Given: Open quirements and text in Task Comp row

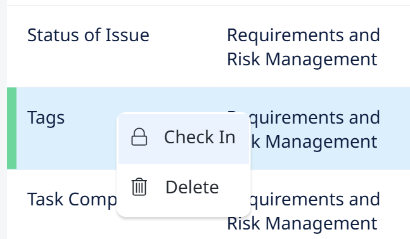Looking at the screenshot, I should pyautogui.click(x=315, y=200).
